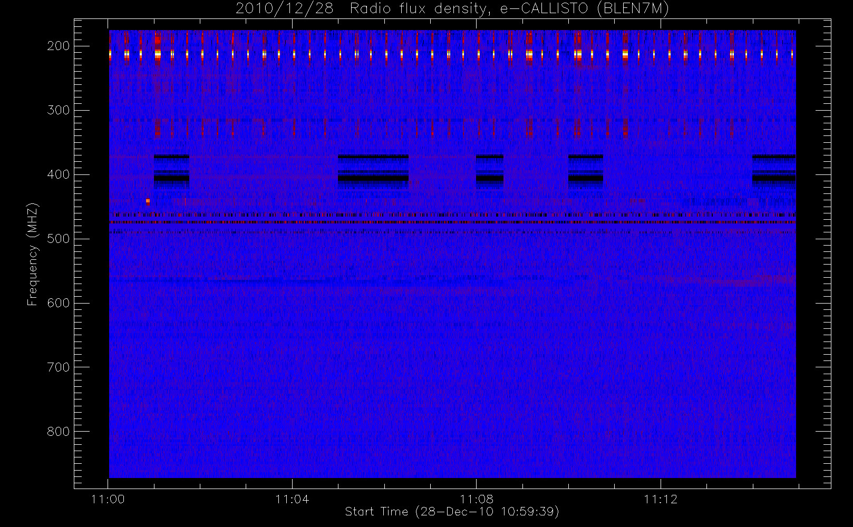The height and width of the screenshot is (527, 853).
Task: Click the 700 frequency tick label
Action: [59, 367]
